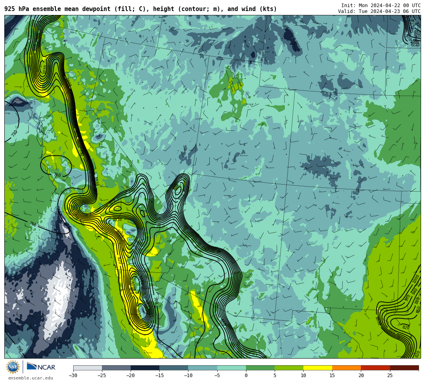
Task: Click the 0 colorbar tick label
Action: coord(246,376)
